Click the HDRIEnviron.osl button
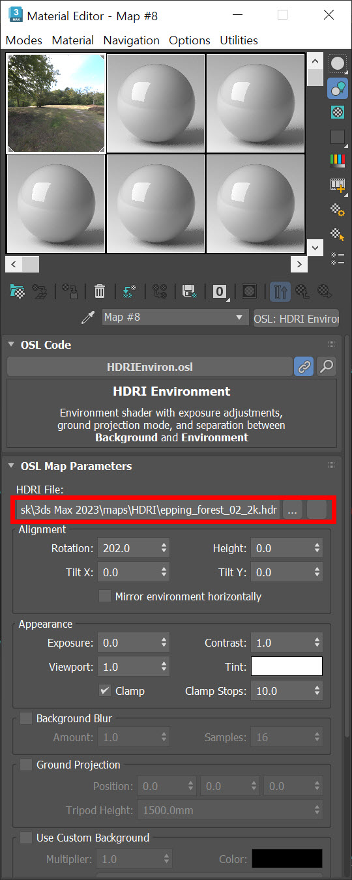 [x=149, y=367]
